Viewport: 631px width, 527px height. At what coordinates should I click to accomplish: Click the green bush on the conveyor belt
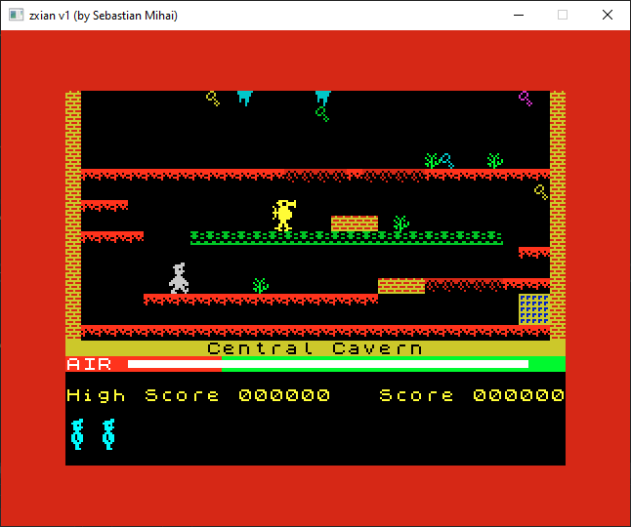[400, 223]
